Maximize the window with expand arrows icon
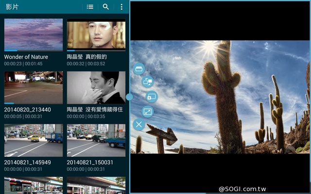Image resolution: width=311 pixels, height=194 pixels. [148, 112]
